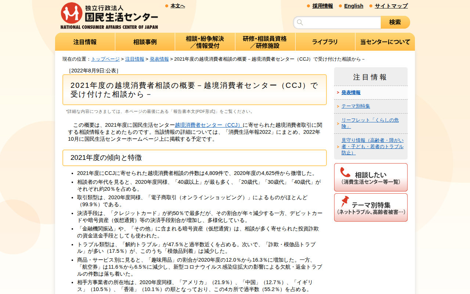Open the 当センターについて menu tab
Image resolution: width=470 pixels, height=294 pixels.
(385, 42)
